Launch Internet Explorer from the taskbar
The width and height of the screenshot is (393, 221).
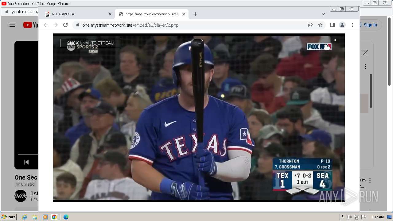pos(25,217)
